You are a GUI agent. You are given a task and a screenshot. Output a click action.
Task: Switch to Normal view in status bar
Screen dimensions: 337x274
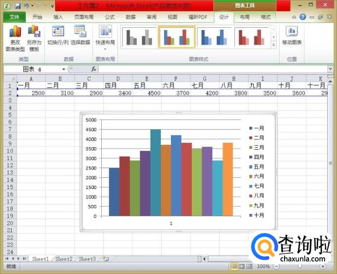click(x=234, y=267)
